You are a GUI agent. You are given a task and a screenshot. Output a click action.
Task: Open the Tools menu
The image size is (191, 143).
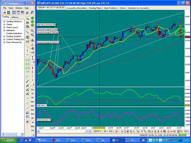pyautogui.click(x=11, y=8)
